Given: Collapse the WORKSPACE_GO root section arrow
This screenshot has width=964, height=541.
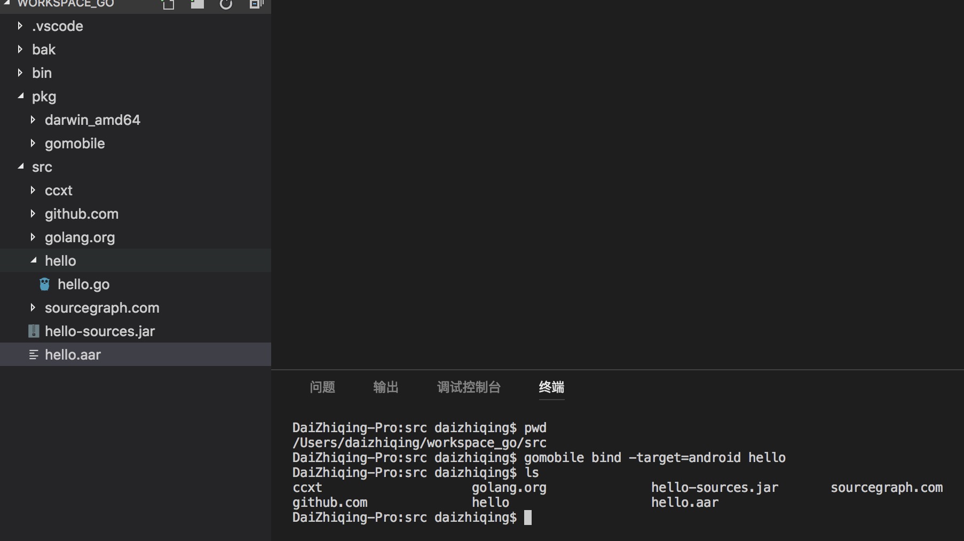Looking at the screenshot, I should 7,3.
